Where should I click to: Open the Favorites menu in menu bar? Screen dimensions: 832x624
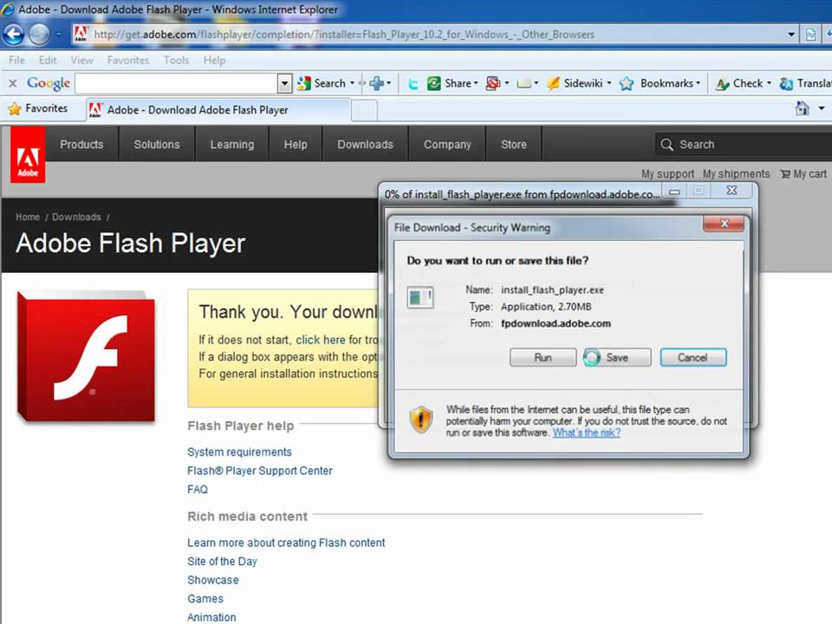point(128,60)
